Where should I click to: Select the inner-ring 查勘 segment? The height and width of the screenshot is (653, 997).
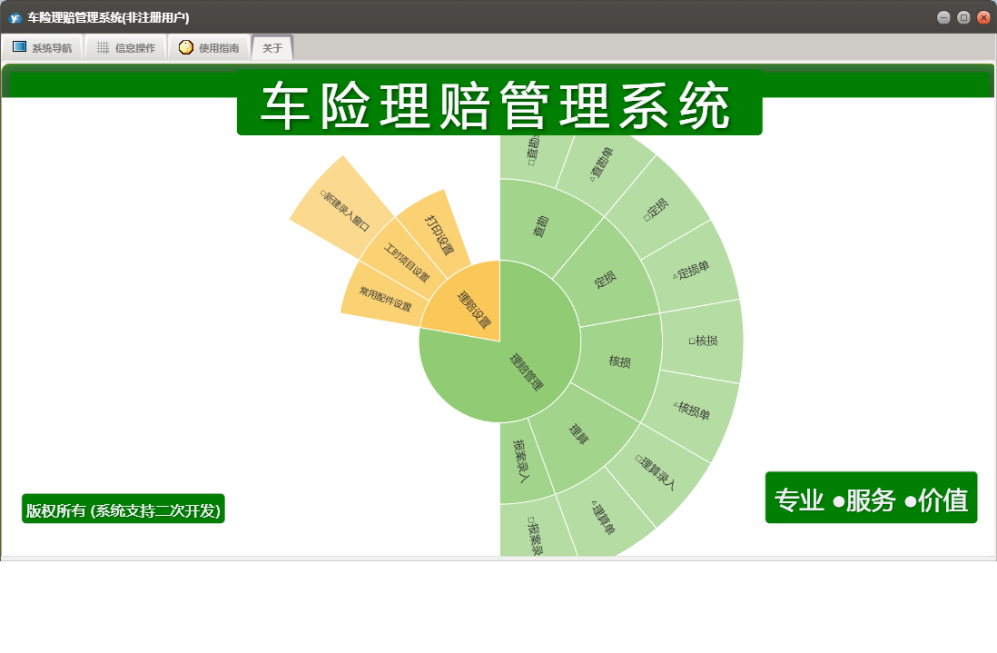540,226
